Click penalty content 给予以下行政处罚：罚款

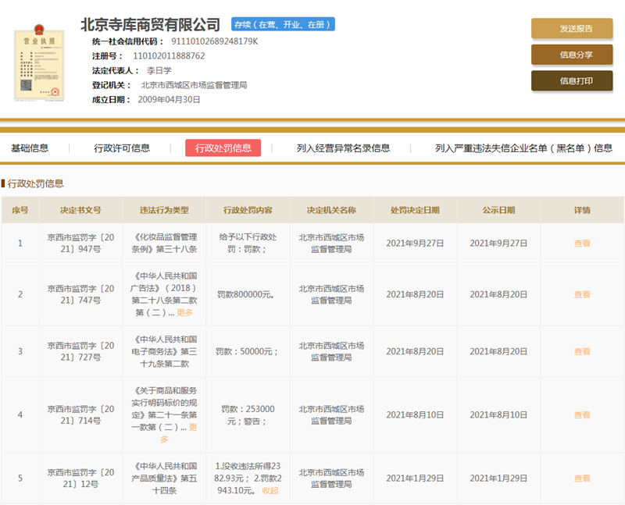click(x=248, y=244)
